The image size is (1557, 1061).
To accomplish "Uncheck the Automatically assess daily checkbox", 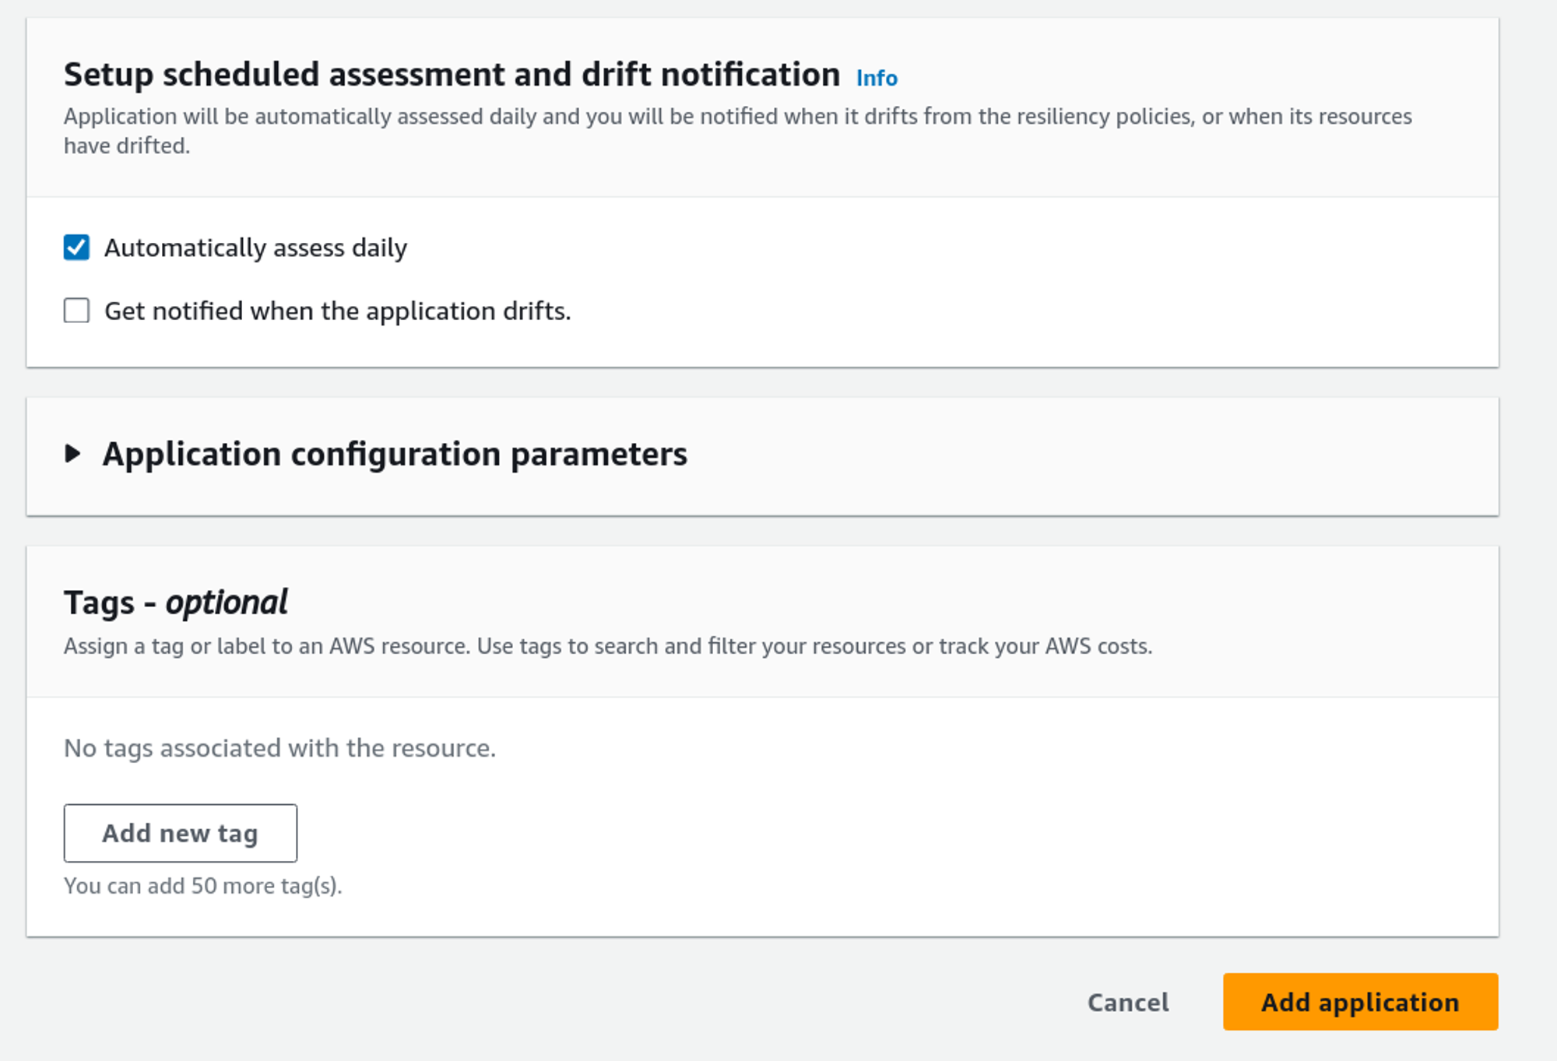I will tap(76, 248).
